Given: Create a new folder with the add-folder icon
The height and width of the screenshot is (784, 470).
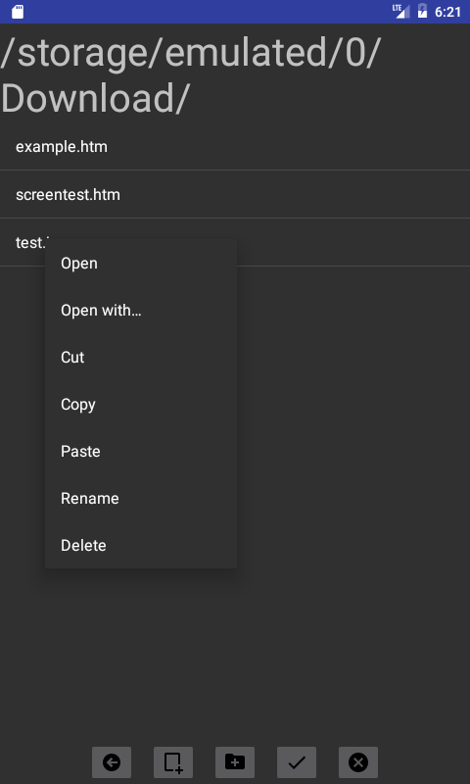Looking at the screenshot, I should (235, 762).
